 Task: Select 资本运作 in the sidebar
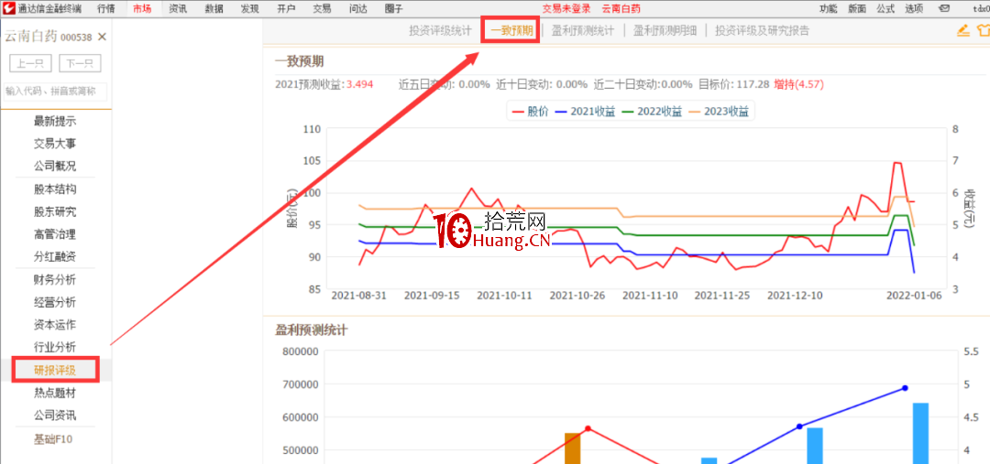(55, 325)
